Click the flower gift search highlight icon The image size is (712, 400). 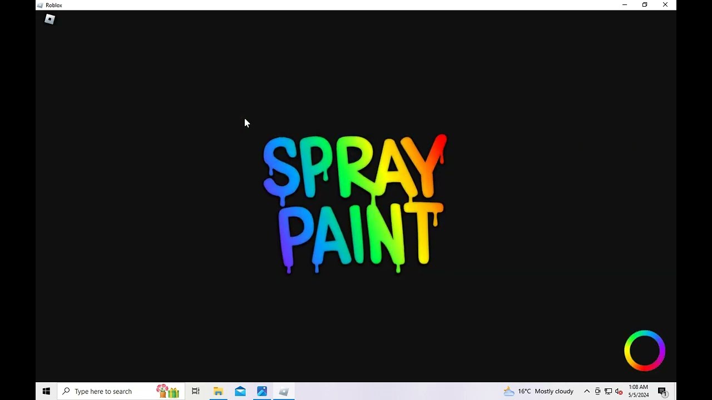pos(167,391)
